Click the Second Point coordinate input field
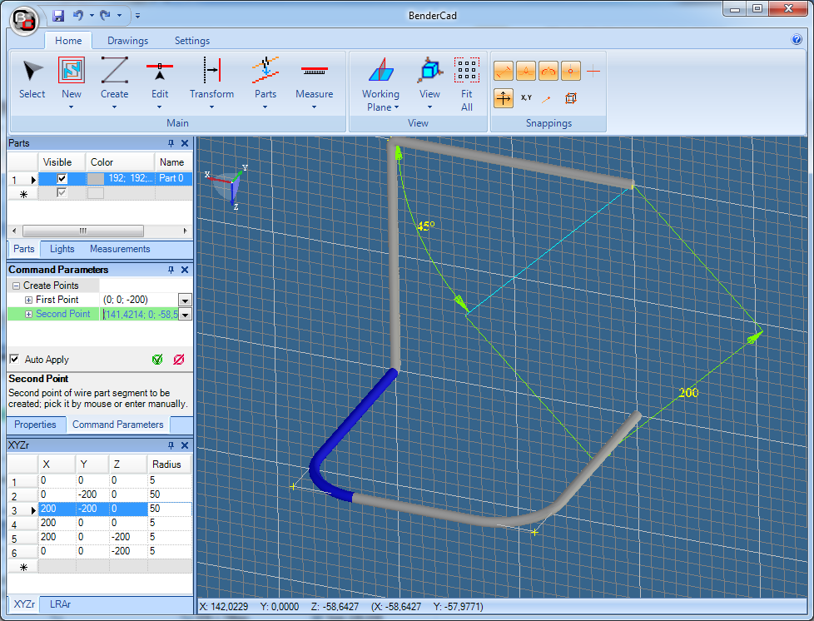 139,314
